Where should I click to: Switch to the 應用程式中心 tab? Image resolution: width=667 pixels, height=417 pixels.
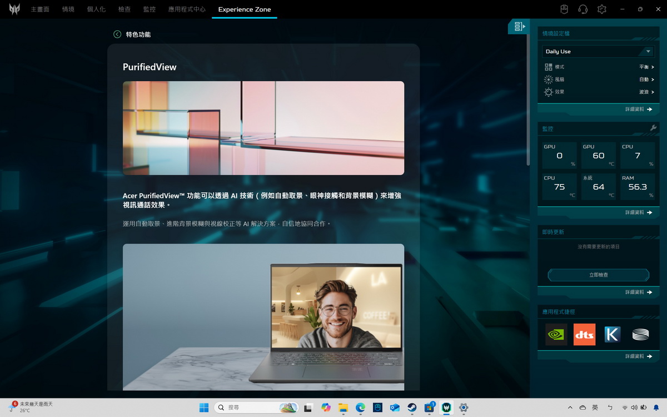[x=187, y=9]
